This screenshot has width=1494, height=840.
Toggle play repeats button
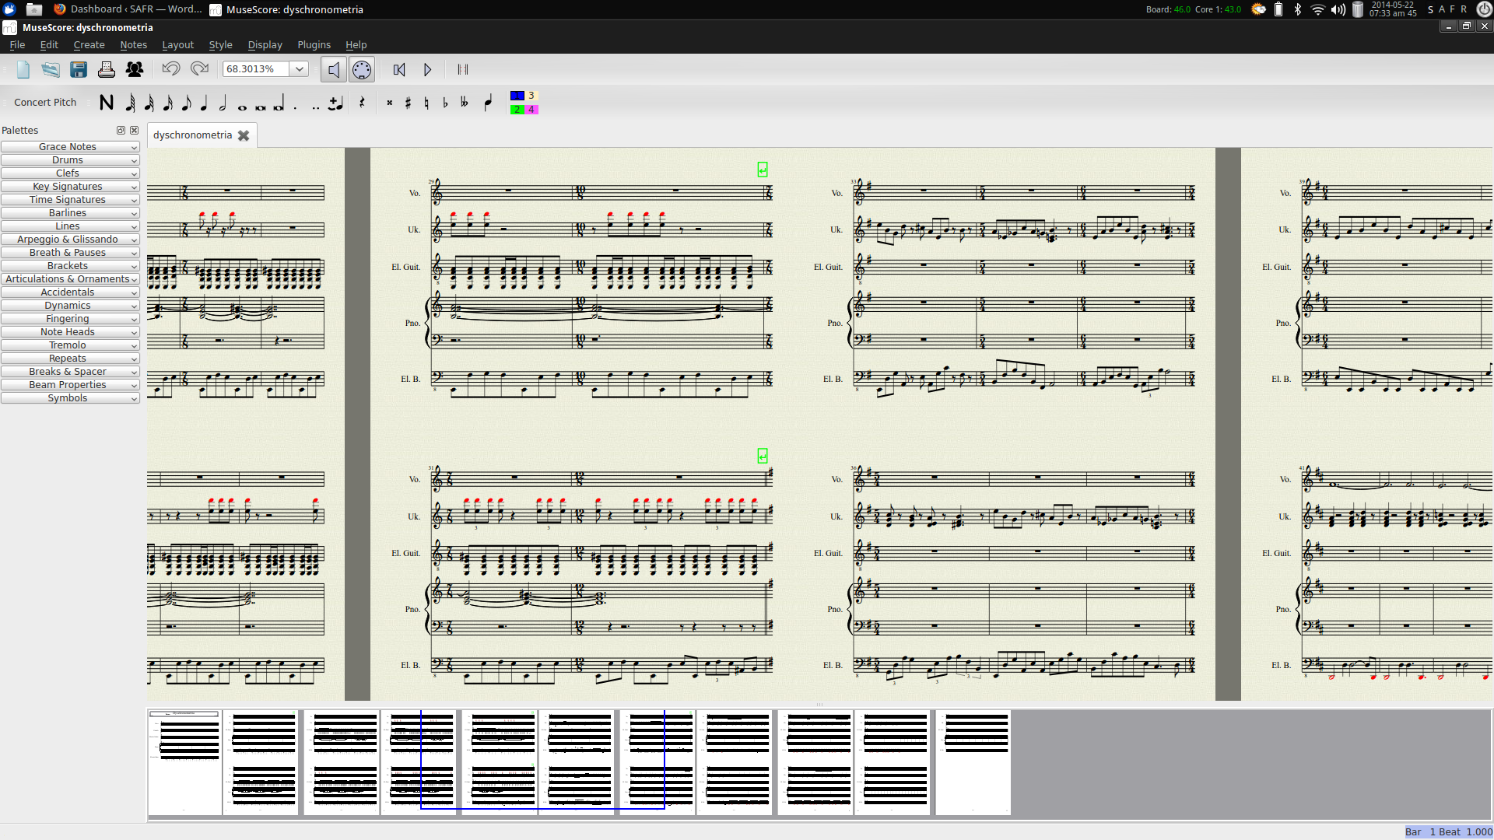tap(463, 70)
